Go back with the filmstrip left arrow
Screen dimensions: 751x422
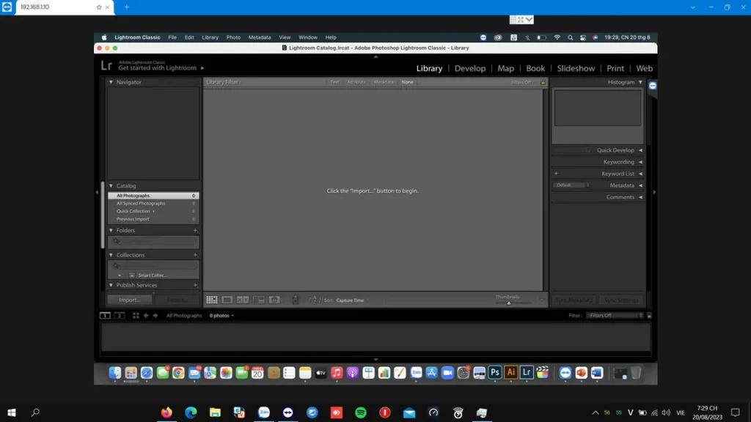(146, 315)
